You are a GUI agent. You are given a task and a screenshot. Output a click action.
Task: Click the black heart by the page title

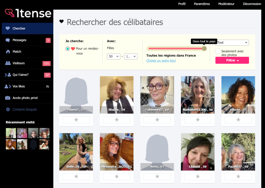click(62, 21)
